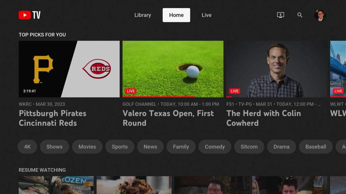
Task: Open The Herd with Colin Cowherd title
Action: tap(264, 118)
